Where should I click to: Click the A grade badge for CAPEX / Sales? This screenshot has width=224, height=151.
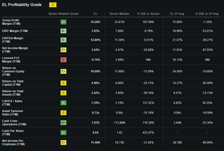point(63,103)
